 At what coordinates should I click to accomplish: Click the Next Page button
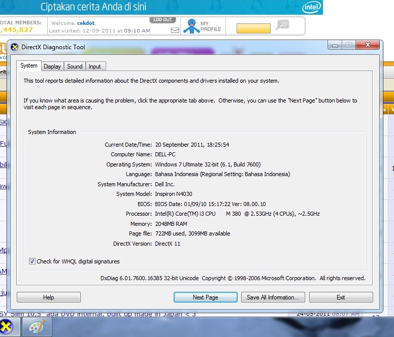pos(205,297)
